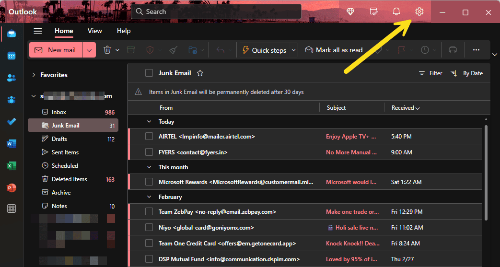500x267 pixels.
Task: Open the Deleted Items folder
Action: 73,179
